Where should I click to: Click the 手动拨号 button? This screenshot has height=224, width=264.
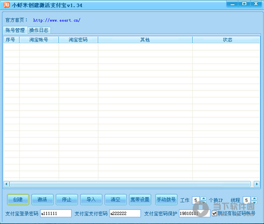pos(166,200)
